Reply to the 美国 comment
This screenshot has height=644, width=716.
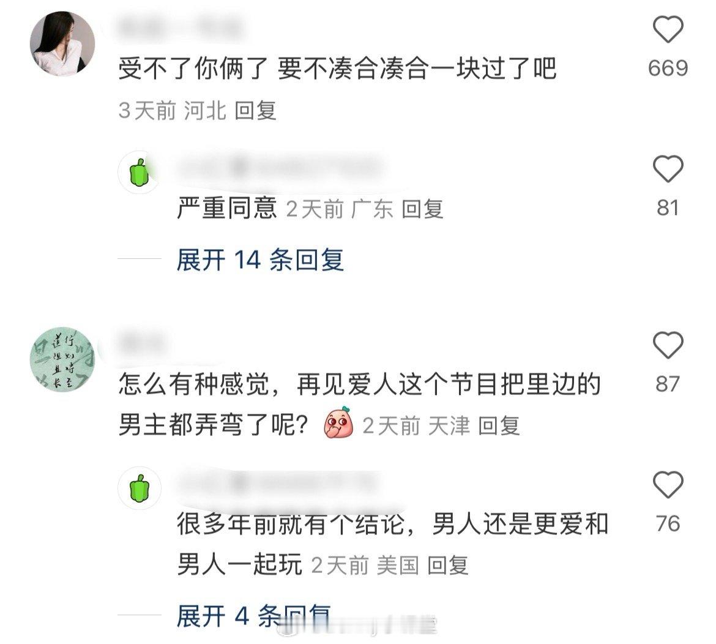pyautogui.click(x=448, y=566)
